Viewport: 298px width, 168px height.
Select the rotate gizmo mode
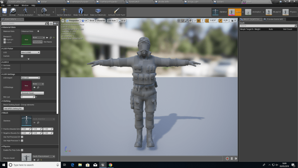(x=182, y=21)
